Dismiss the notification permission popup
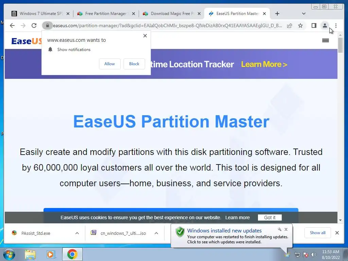The image size is (348, 261). click(x=145, y=35)
